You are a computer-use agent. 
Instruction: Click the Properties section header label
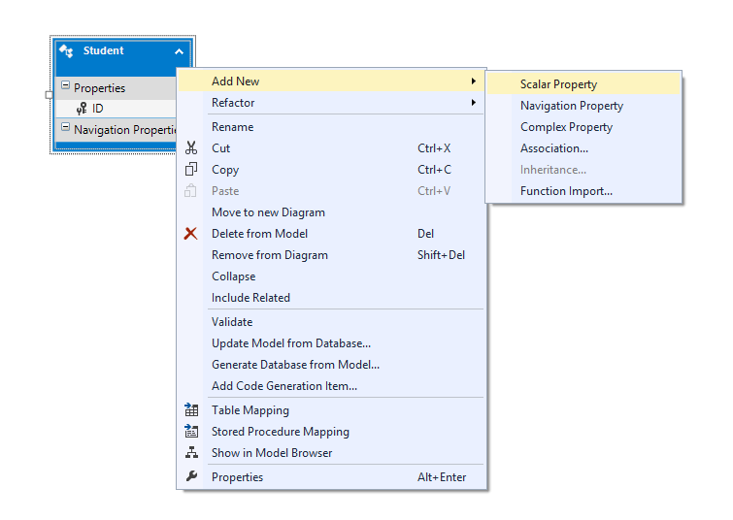[100, 88]
